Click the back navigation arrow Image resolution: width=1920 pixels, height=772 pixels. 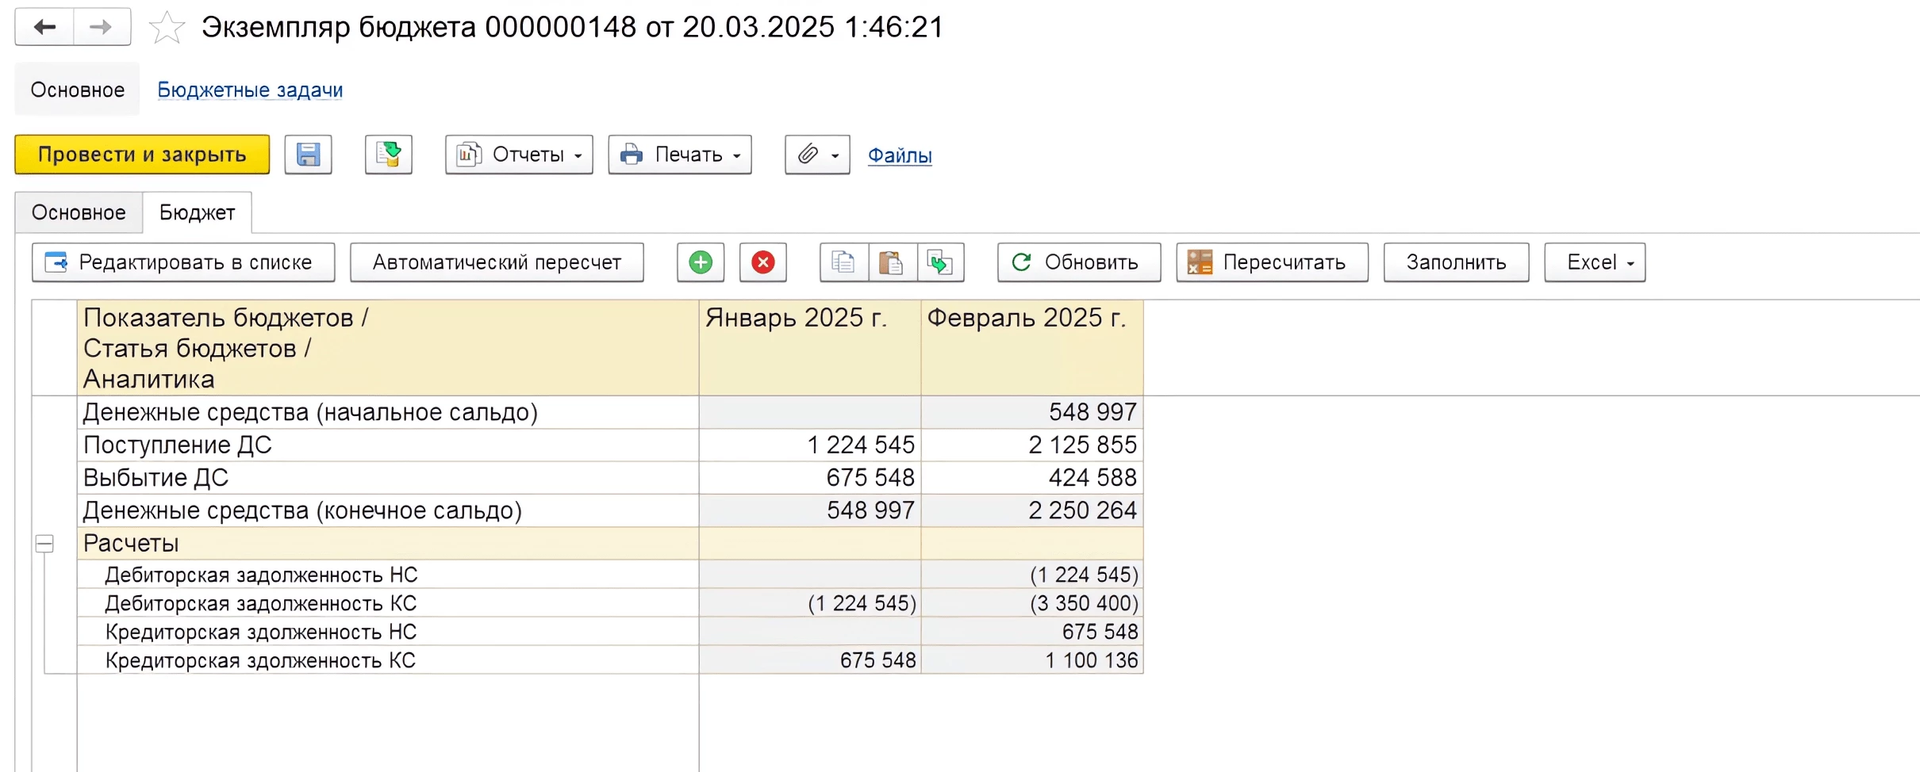click(x=44, y=27)
